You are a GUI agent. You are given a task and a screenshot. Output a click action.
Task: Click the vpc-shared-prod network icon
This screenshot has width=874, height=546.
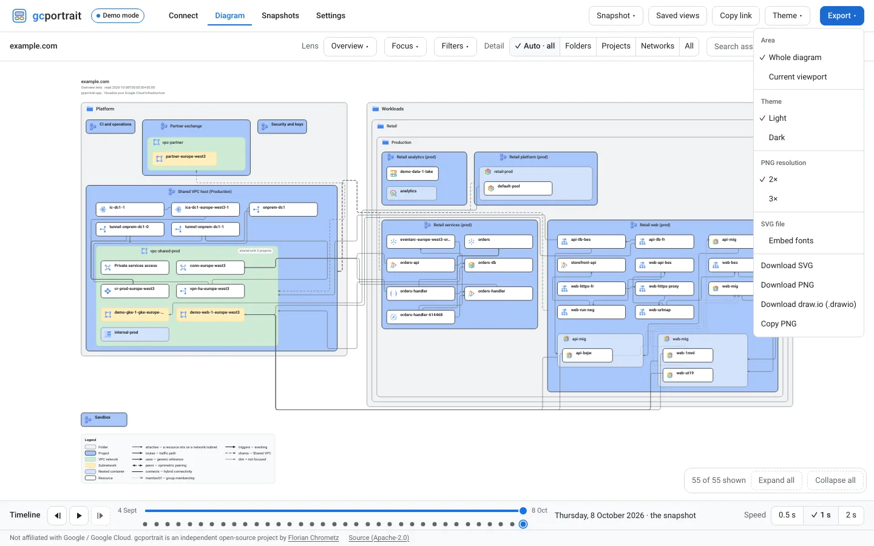144,251
